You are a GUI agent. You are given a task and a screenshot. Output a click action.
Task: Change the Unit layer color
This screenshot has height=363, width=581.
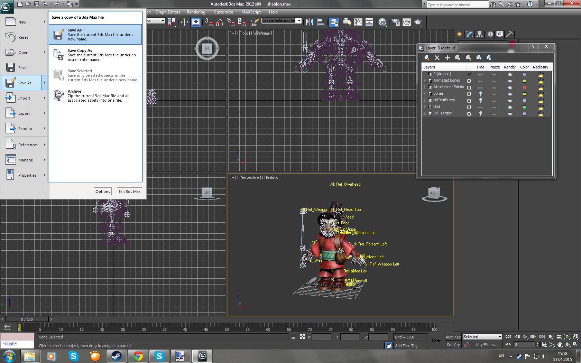(525, 107)
